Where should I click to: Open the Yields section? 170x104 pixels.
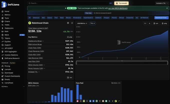click(7, 25)
